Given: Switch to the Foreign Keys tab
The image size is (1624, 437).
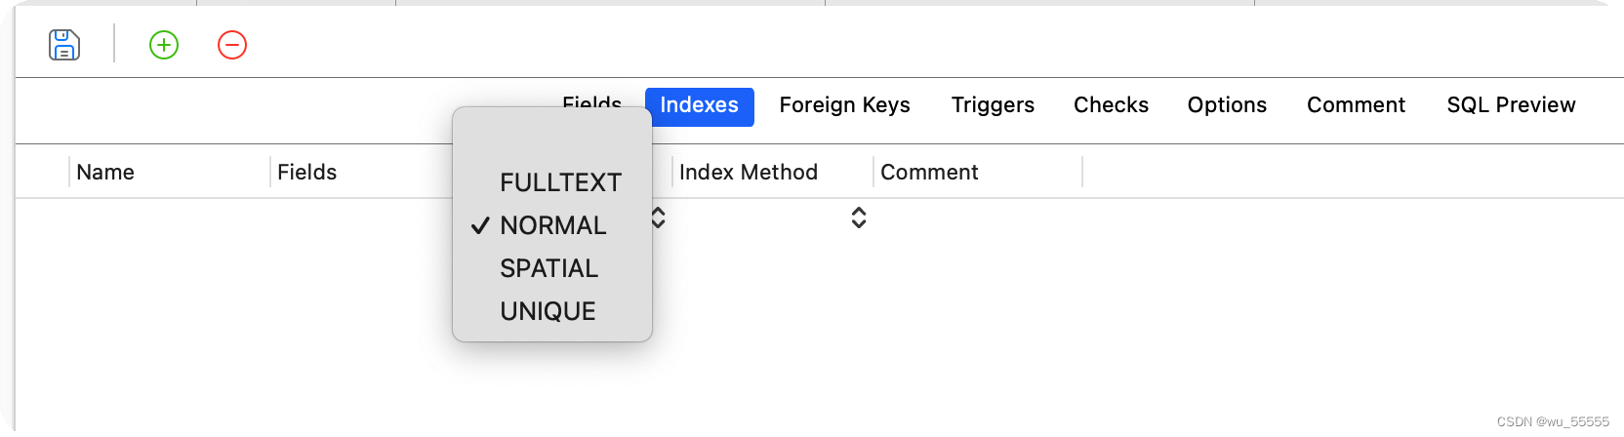Looking at the screenshot, I should pos(844,105).
